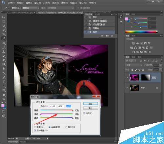Add a Brightness/Contrast adjustment
This screenshot has width=164, height=144.
(x=133, y=43)
